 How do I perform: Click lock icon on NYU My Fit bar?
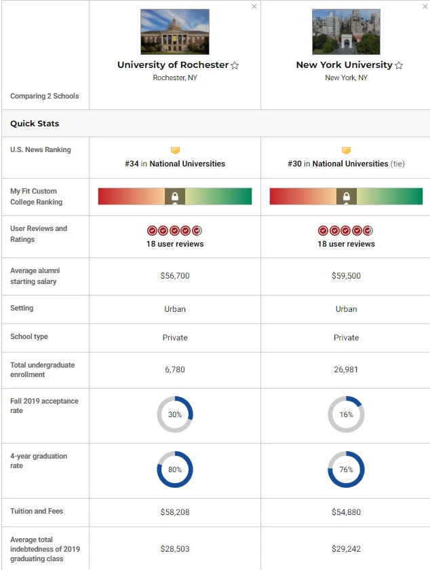tap(346, 196)
